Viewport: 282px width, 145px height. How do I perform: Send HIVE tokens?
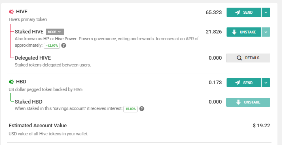(244, 12)
